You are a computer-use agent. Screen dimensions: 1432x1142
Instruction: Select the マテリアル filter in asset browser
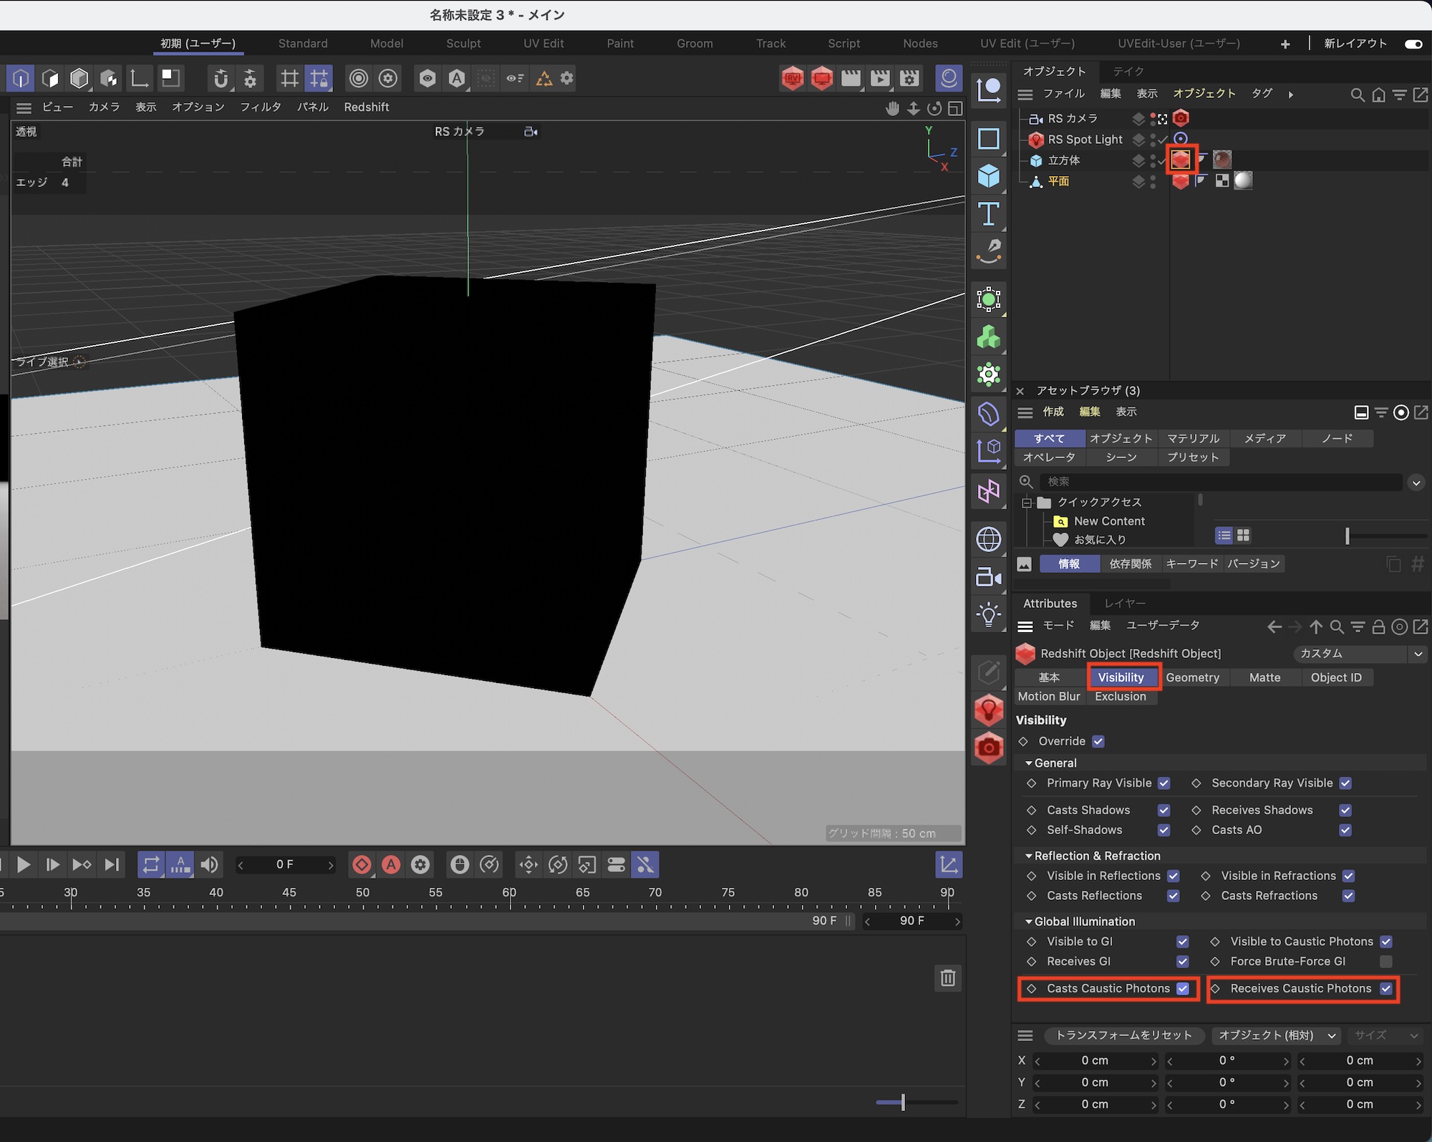click(1193, 438)
